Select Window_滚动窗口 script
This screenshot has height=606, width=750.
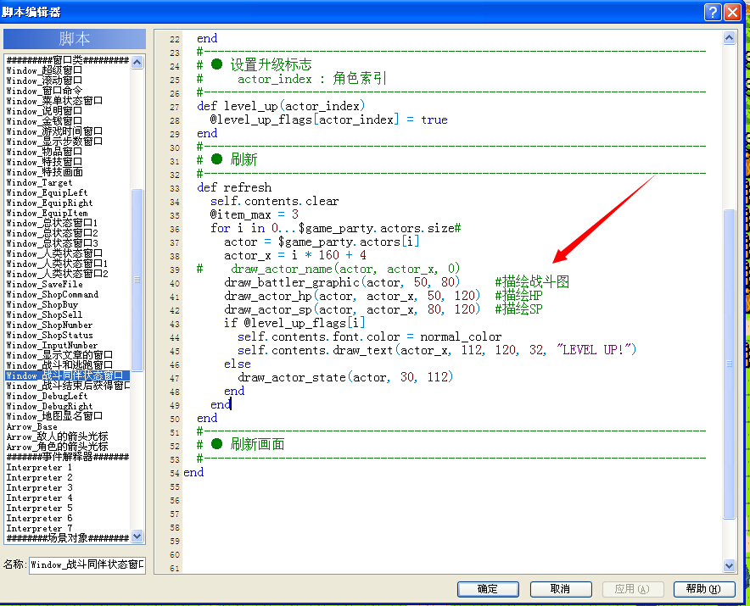point(44,81)
